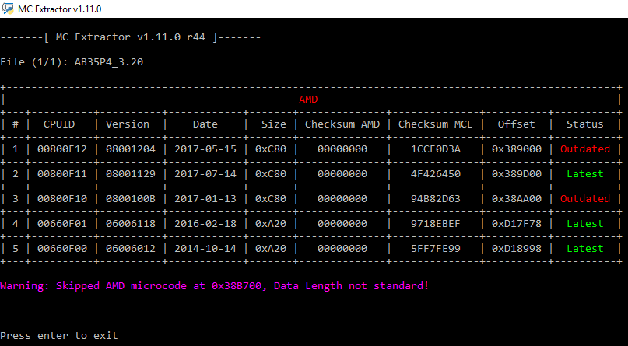Click the red AMD table heading
The width and height of the screenshot is (628, 346).
click(x=308, y=100)
